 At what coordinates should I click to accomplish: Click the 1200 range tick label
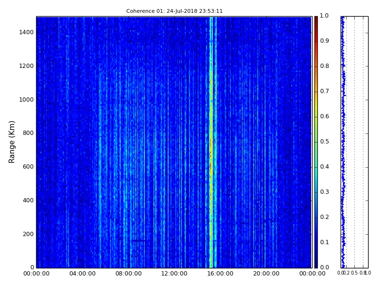[26, 66]
